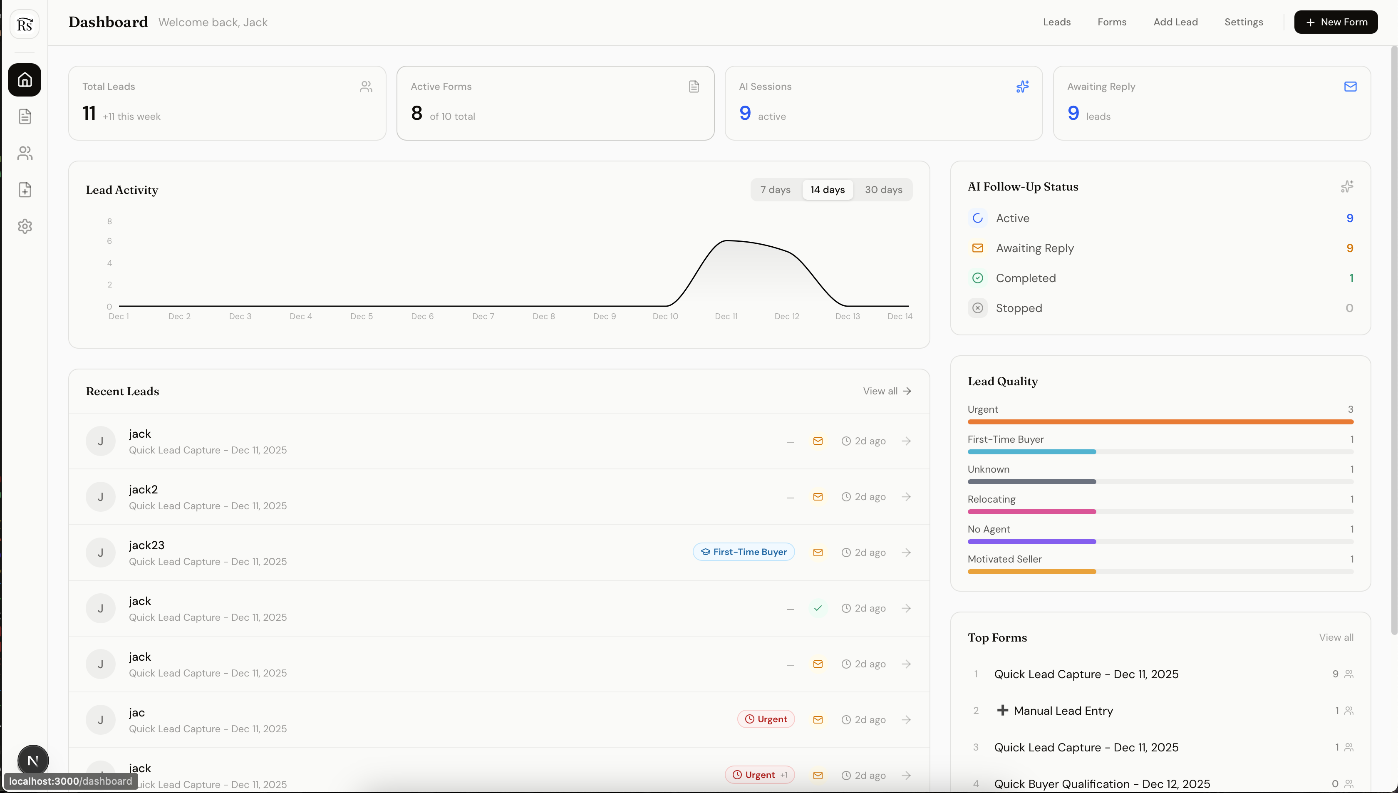Open the Home icon in the sidebar
This screenshot has height=793, width=1398.
tap(25, 80)
